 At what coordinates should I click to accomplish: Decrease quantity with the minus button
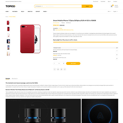[54, 63]
